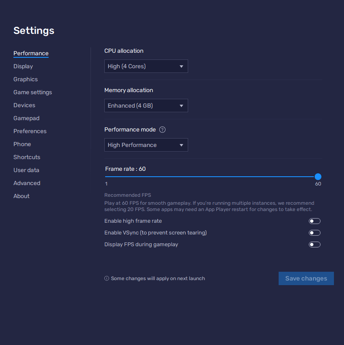Click the Save changes button
Viewport: 344px width, 345px height.
coord(306,278)
